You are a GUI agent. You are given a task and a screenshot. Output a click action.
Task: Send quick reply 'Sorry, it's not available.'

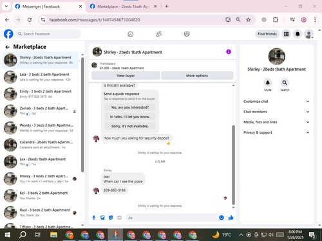130,126
